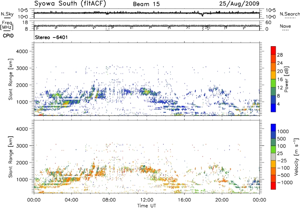
Task: Click the 'Syowa South (fitACF)' plot title
Action: 70,3
